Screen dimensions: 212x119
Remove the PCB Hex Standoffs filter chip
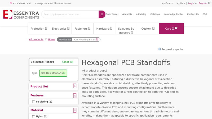tap(64, 73)
